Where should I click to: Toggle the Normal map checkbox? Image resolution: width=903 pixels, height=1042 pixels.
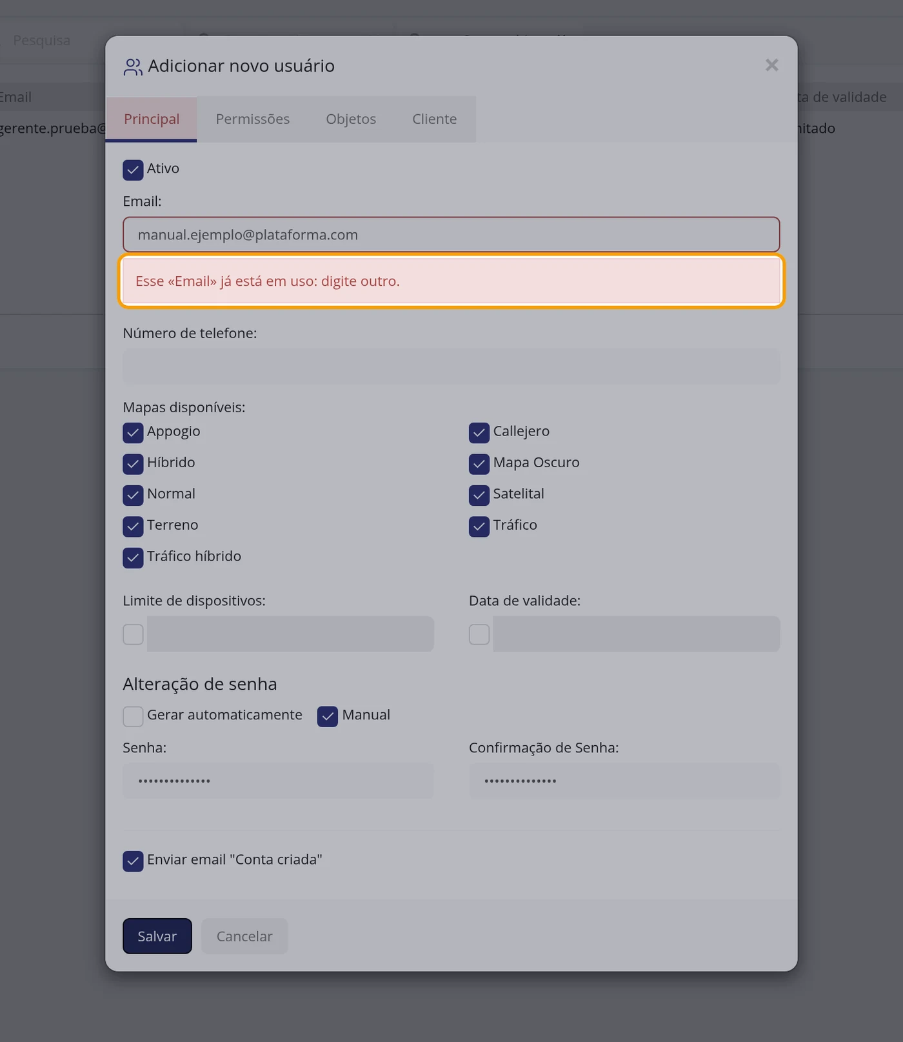(133, 495)
